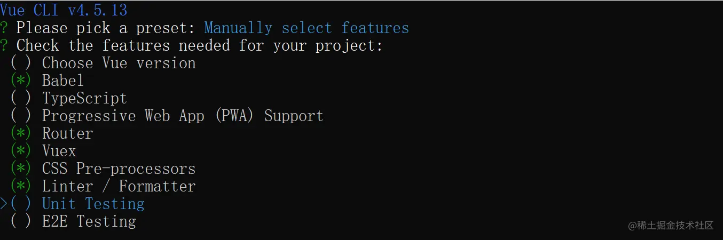Click the CSS Pre-processors label
Image resolution: width=723 pixels, height=240 pixels.
tap(119, 169)
